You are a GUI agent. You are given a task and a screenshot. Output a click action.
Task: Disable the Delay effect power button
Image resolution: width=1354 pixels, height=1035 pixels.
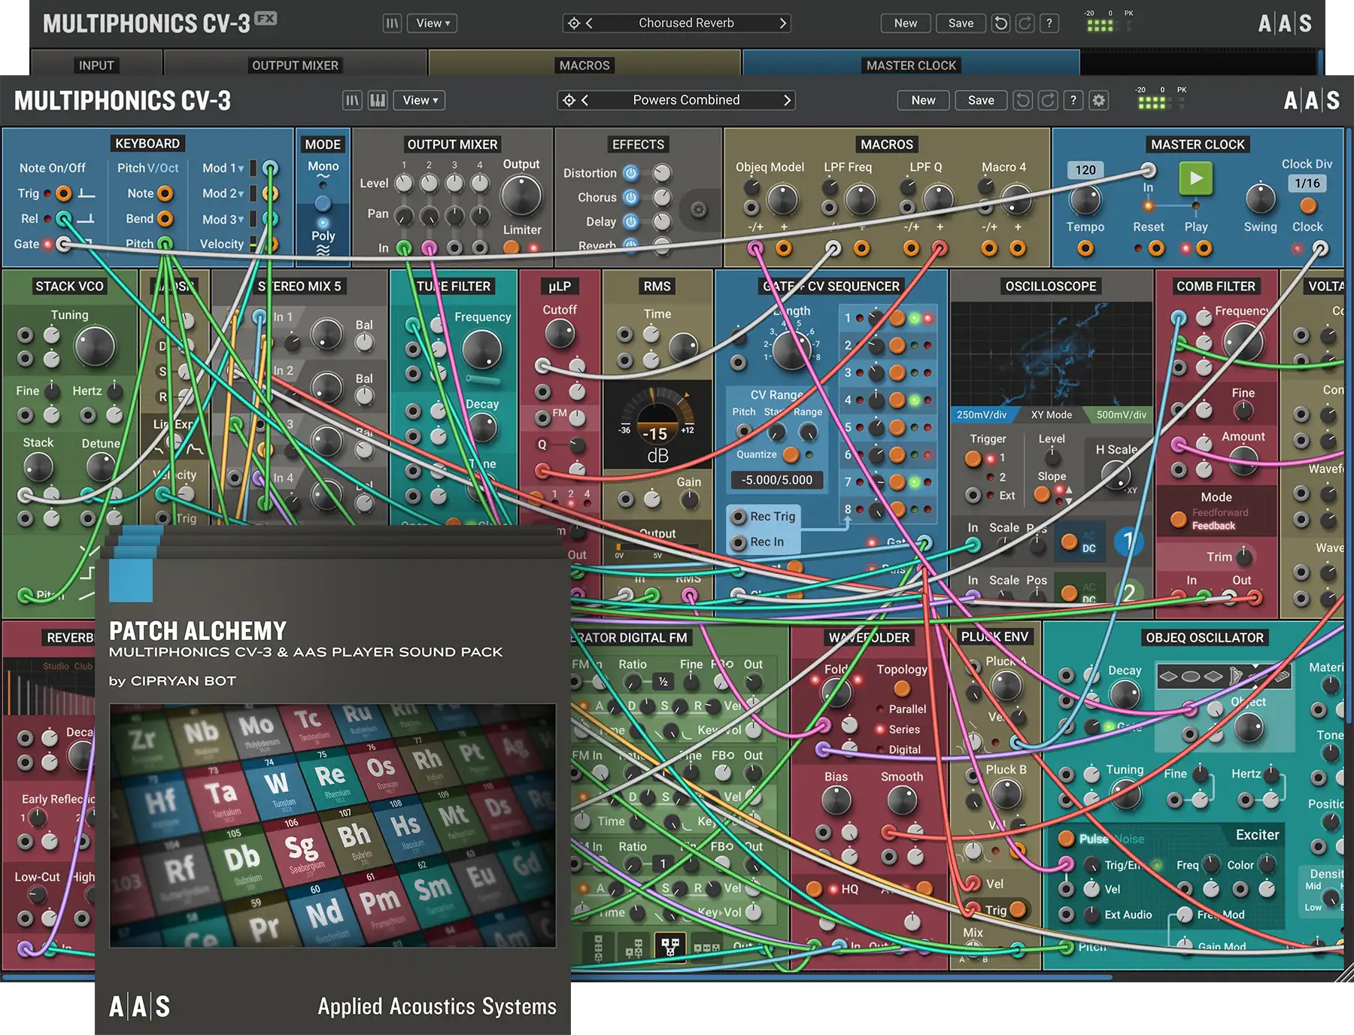pos(631,221)
